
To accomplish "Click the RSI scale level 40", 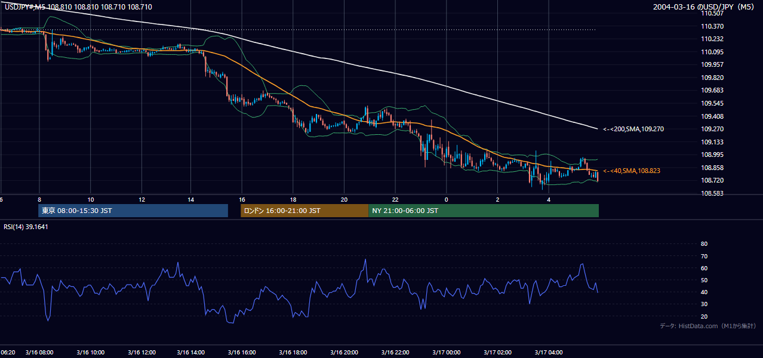I will [x=704, y=292].
